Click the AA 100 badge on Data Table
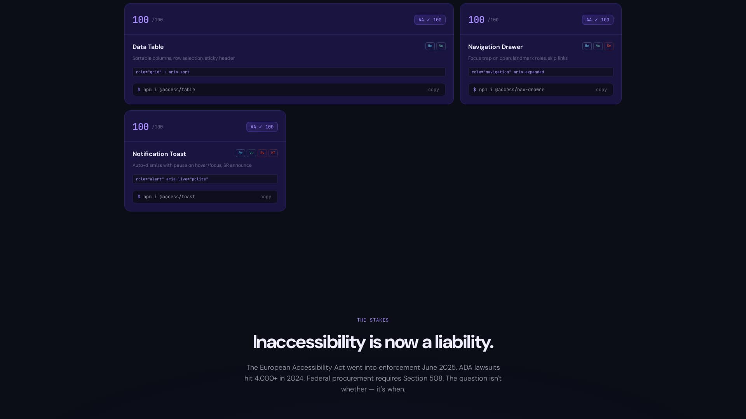Screen dimensions: 746x419 [x=429, y=20]
